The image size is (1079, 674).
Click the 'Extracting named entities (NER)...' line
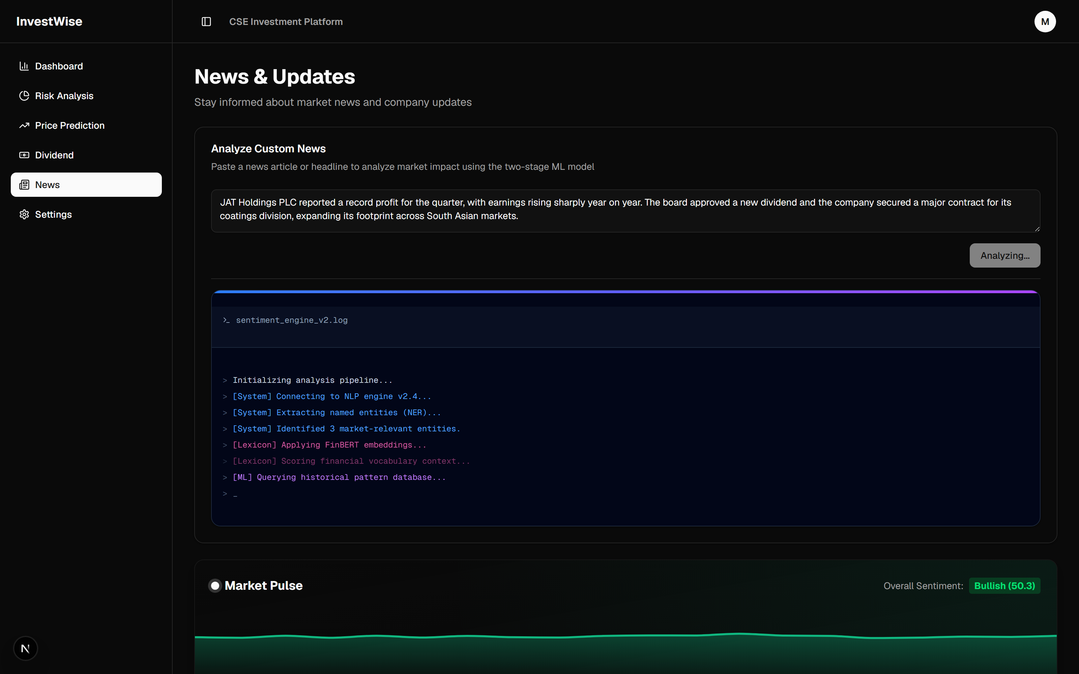coord(337,412)
